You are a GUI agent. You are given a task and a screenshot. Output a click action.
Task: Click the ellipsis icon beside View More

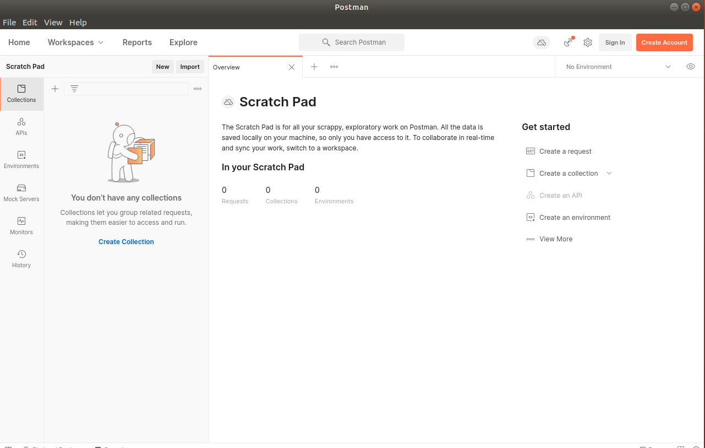coord(531,239)
